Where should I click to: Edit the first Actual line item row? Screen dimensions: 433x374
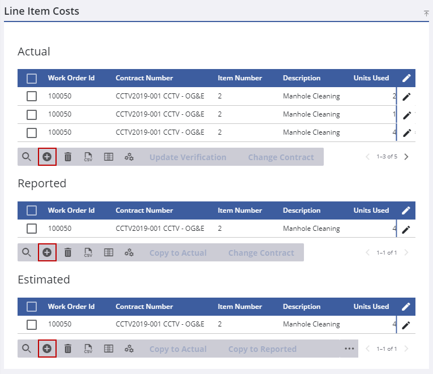[x=406, y=97]
